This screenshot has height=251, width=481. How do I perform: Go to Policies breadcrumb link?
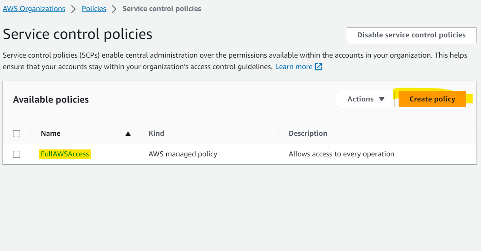click(94, 8)
